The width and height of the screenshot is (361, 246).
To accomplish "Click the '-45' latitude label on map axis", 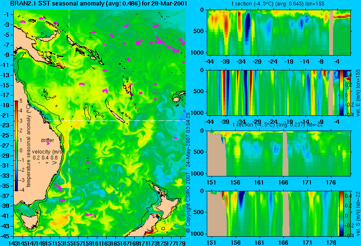I will pyautogui.click(x=5, y=236).
